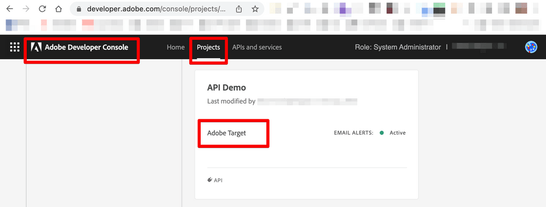Click the Adobe logo in the header

36,47
